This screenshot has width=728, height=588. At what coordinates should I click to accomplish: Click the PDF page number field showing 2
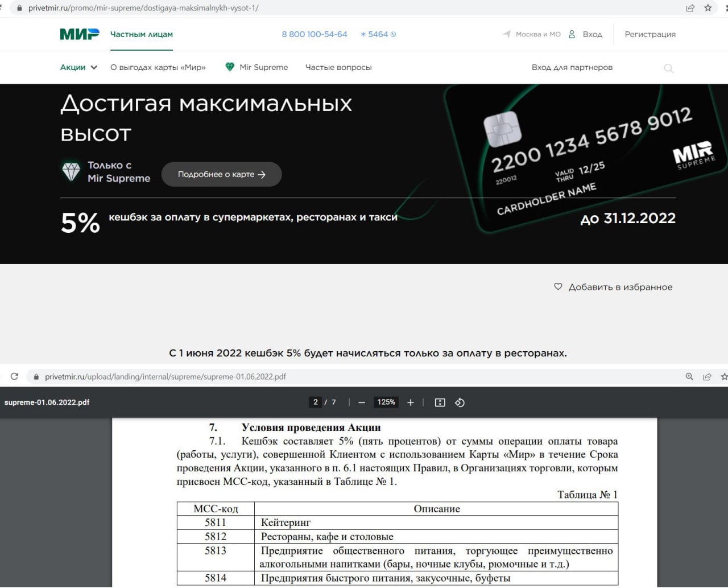[316, 402]
